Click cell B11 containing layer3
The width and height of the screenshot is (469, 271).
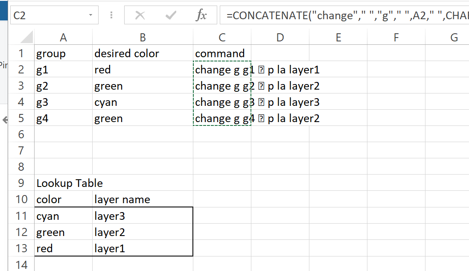[x=143, y=216]
